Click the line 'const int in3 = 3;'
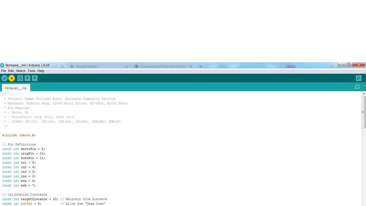This screenshot has height=206, width=366. [19, 172]
